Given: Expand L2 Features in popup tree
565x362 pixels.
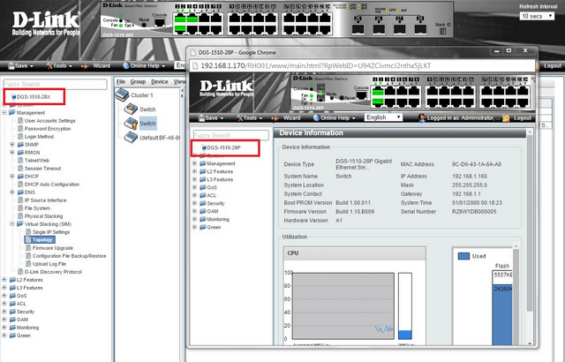Looking at the screenshot, I should pyautogui.click(x=194, y=171).
